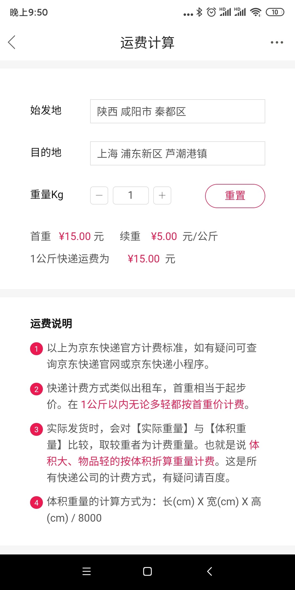Tap the highlighted 1公斤以内 pricing text
The height and width of the screenshot is (590, 295).
click(163, 404)
